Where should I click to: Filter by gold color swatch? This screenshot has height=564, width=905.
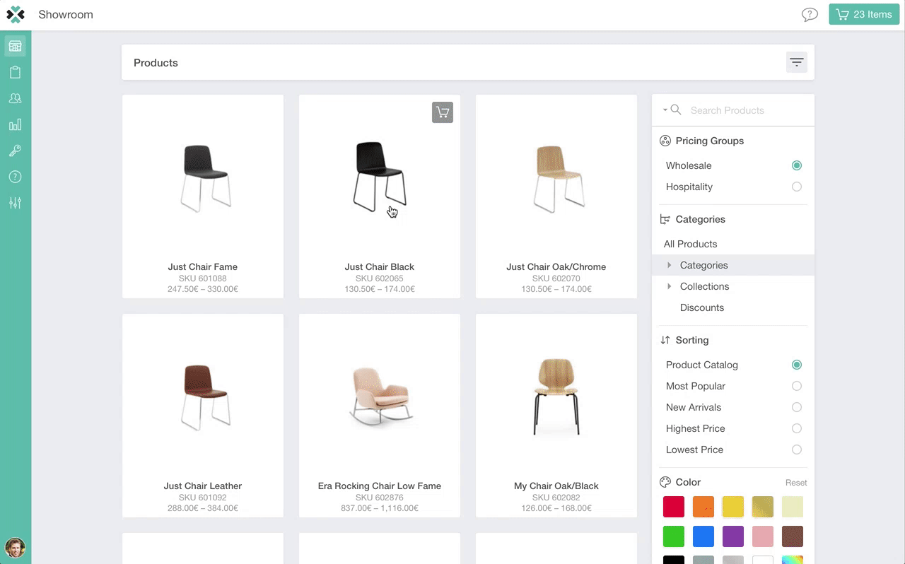tap(763, 507)
